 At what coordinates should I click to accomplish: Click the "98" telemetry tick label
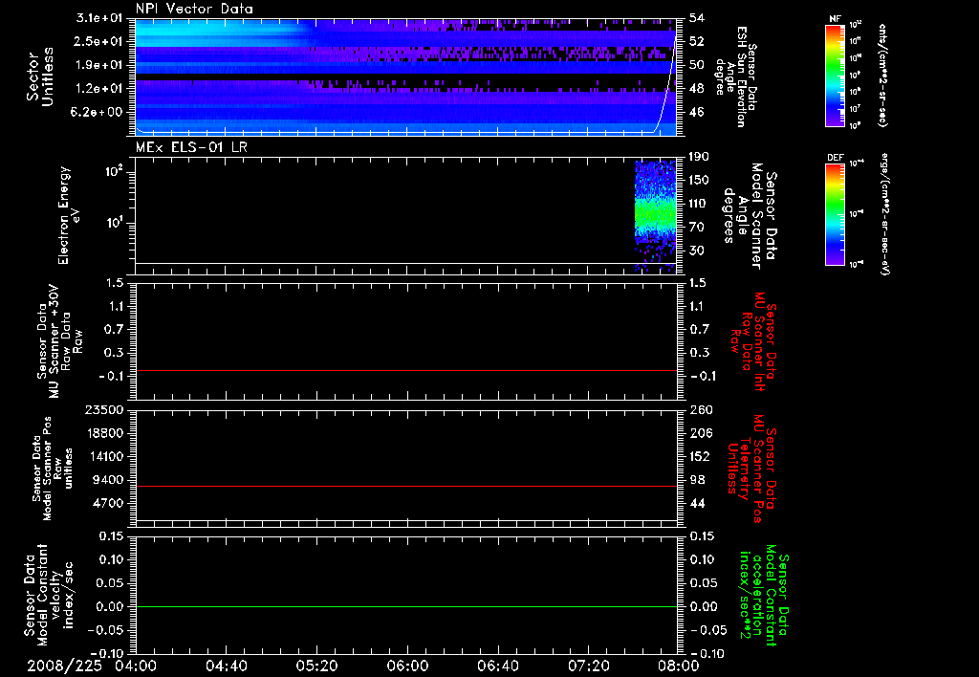coord(697,480)
